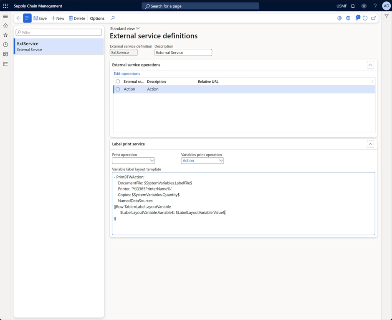Open Modules list in the sidebar
The height and width of the screenshot is (320, 392).
pyautogui.click(x=5, y=63)
